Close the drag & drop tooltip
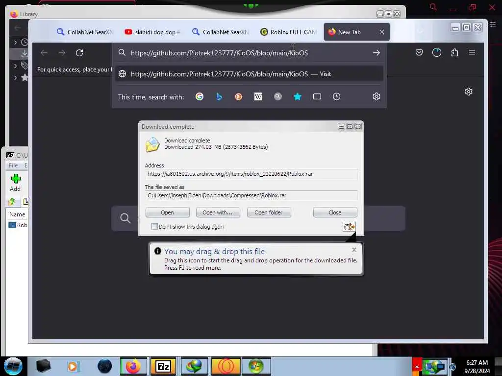This screenshot has width=502, height=376. (x=354, y=250)
